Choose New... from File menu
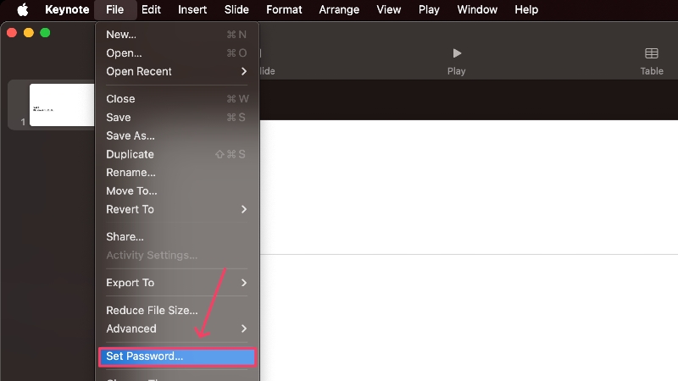Screen dimensions: 678x381 177,35
